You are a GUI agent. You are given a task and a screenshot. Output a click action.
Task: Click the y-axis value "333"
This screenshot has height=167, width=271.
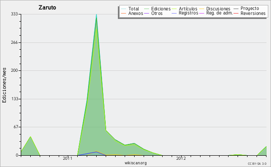point(14,14)
